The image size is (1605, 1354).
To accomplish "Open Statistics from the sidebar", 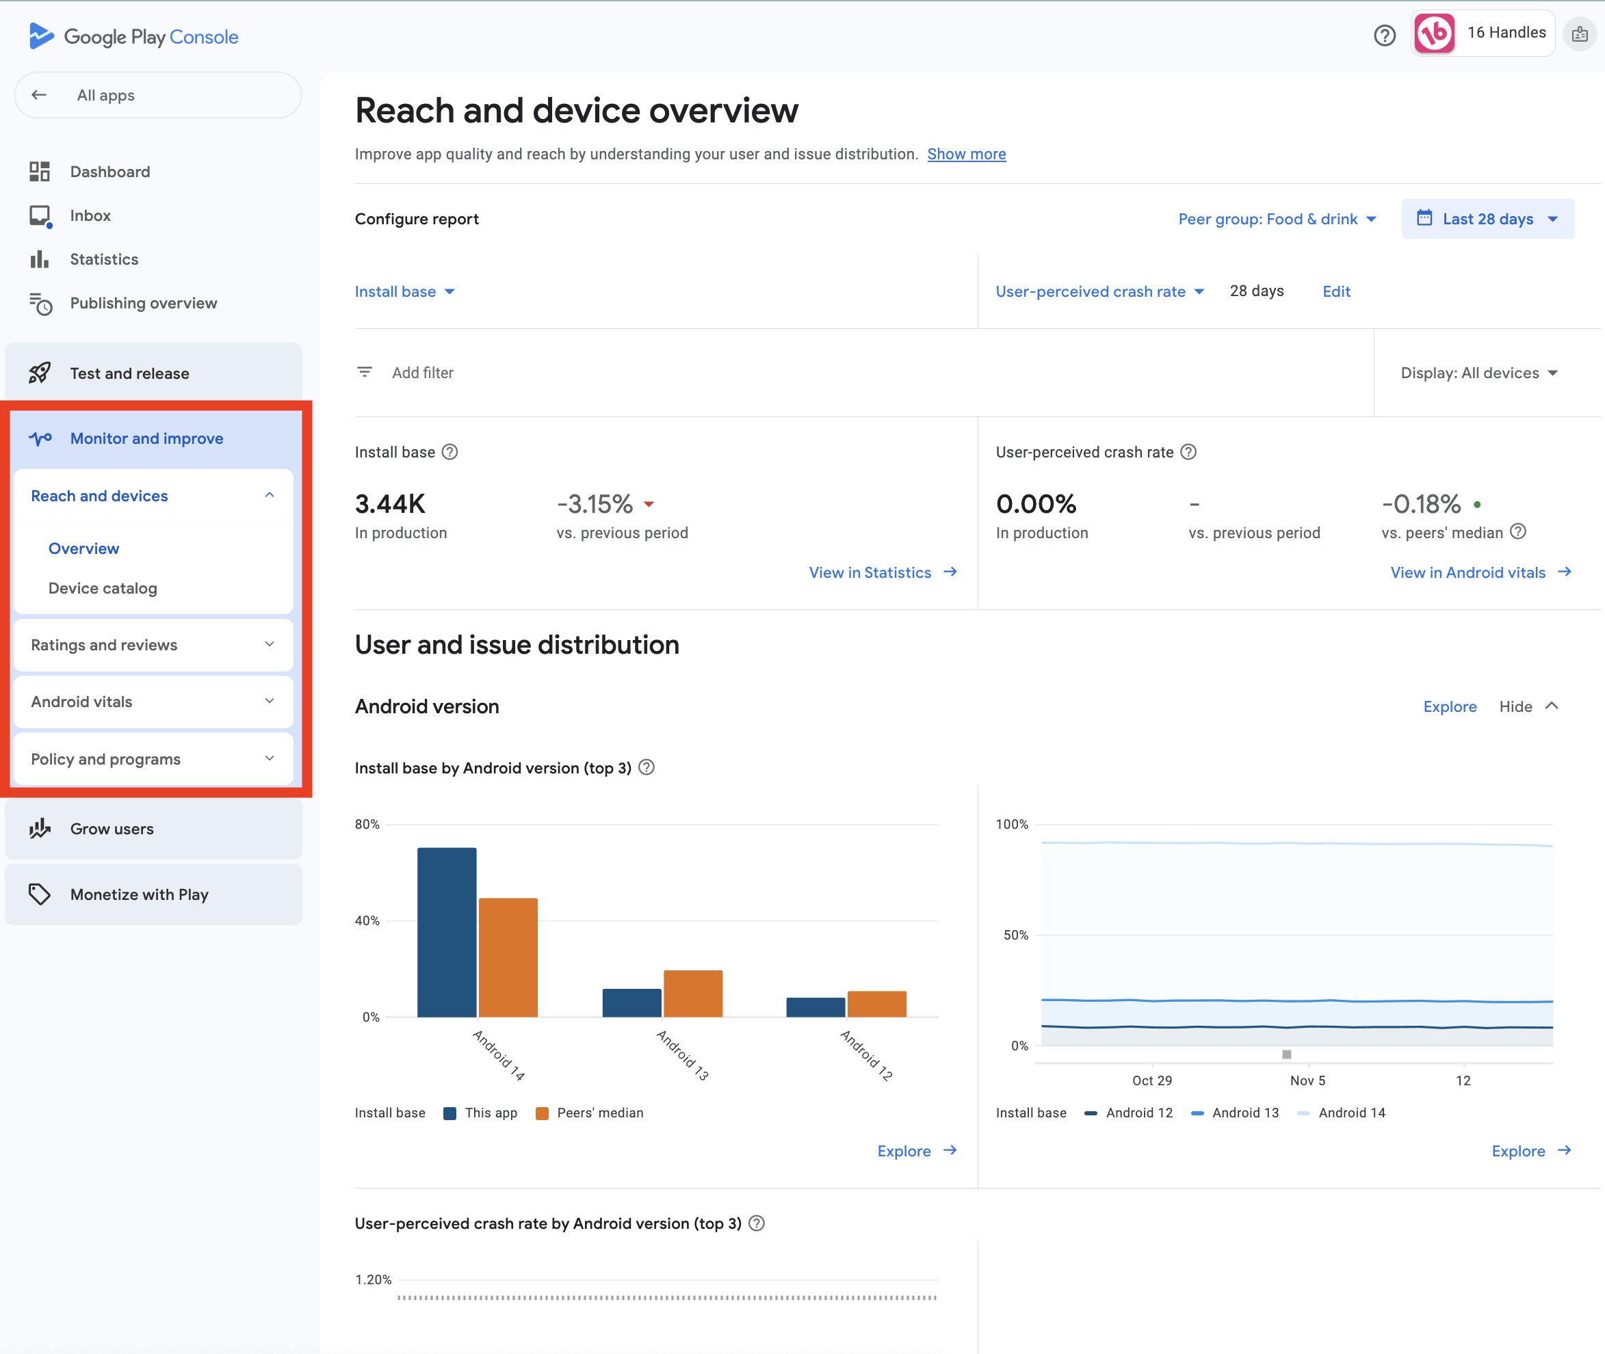I will (x=105, y=259).
